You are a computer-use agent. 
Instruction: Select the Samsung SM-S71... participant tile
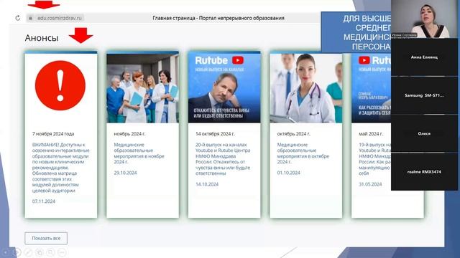point(424,95)
